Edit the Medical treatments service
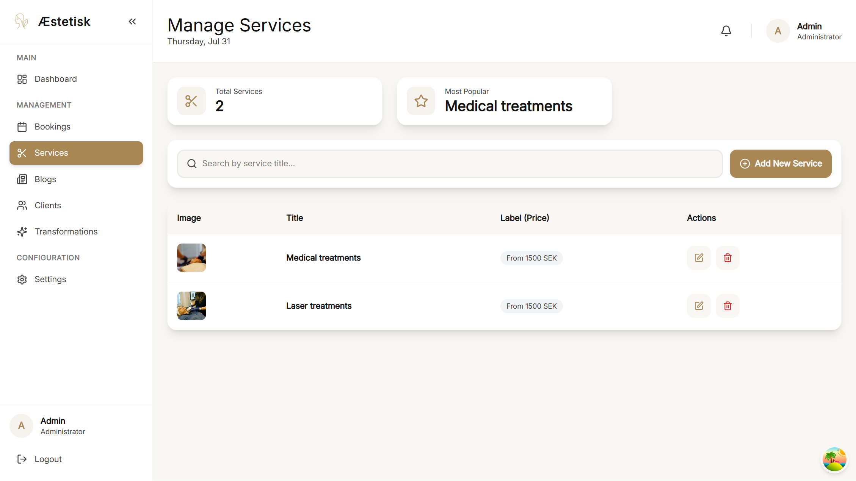 pyautogui.click(x=699, y=258)
